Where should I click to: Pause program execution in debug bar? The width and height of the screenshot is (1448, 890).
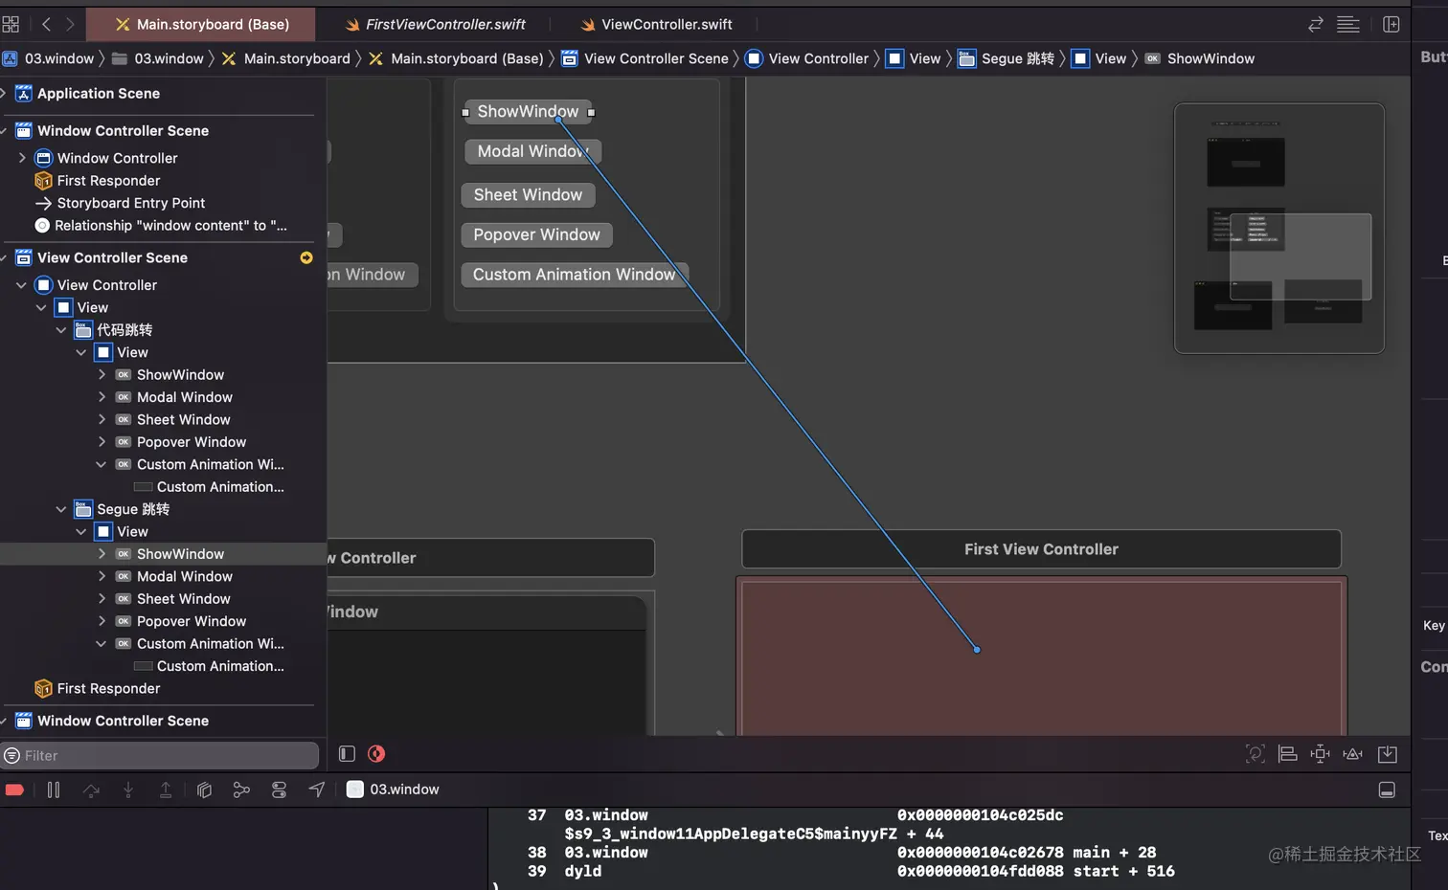54,790
